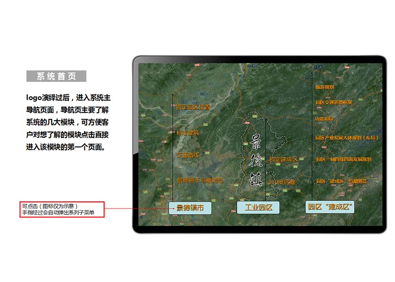Viewport: 395px width, 282px height.
Task: Open 园区"建成区"鸟瞰浏览 menu item
Action: pyautogui.click(x=341, y=181)
